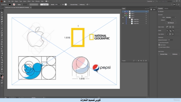
Task: Select the Type tool
Action: [x=2, y=24]
